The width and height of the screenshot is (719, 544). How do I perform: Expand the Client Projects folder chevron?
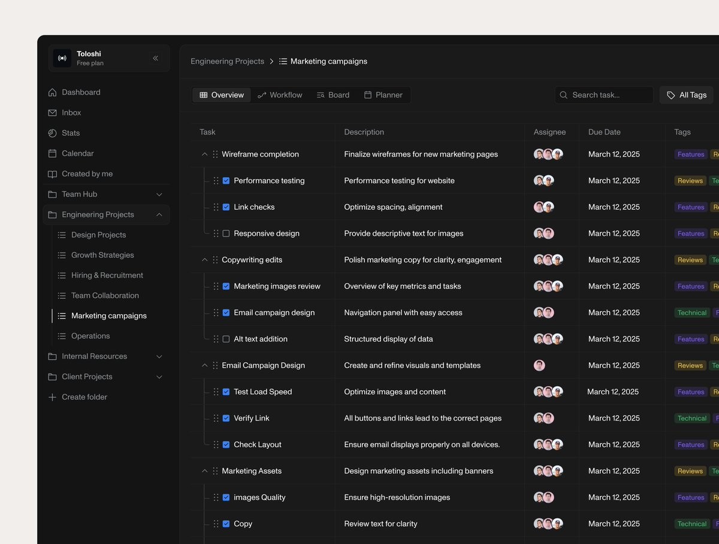159,376
